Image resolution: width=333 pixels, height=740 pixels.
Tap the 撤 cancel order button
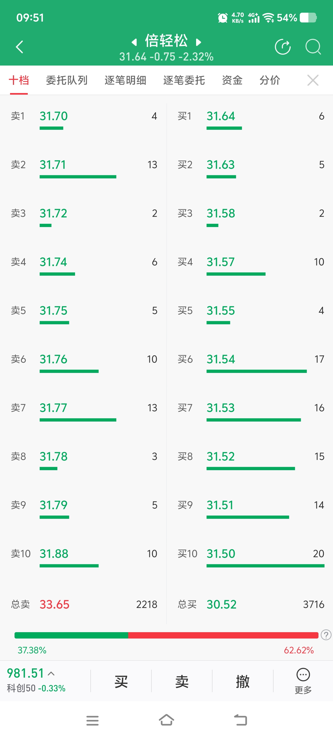(243, 681)
